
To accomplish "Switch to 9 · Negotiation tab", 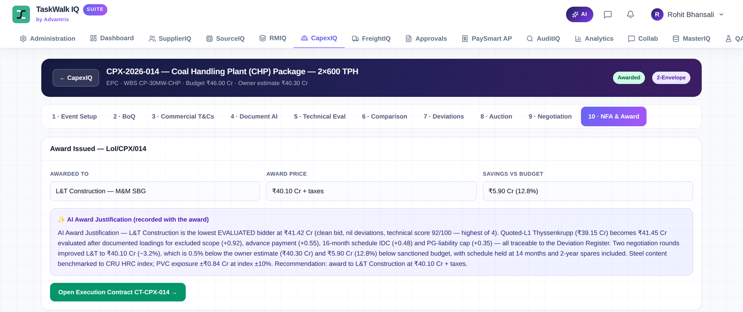I will click(x=550, y=116).
